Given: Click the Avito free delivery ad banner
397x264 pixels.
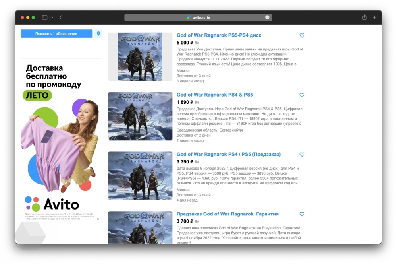Looking at the screenshot, I should point(62,140).
